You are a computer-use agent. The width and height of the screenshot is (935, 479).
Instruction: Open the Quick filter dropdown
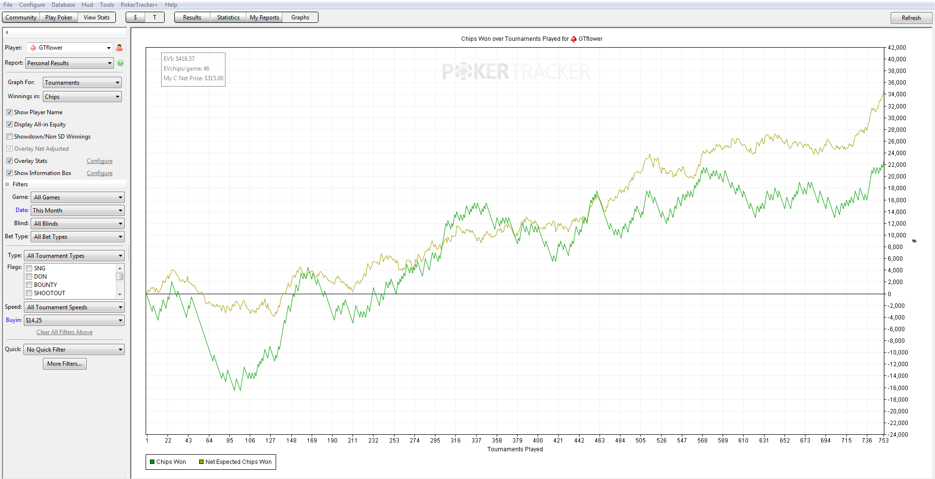click(x=74, y=350)
